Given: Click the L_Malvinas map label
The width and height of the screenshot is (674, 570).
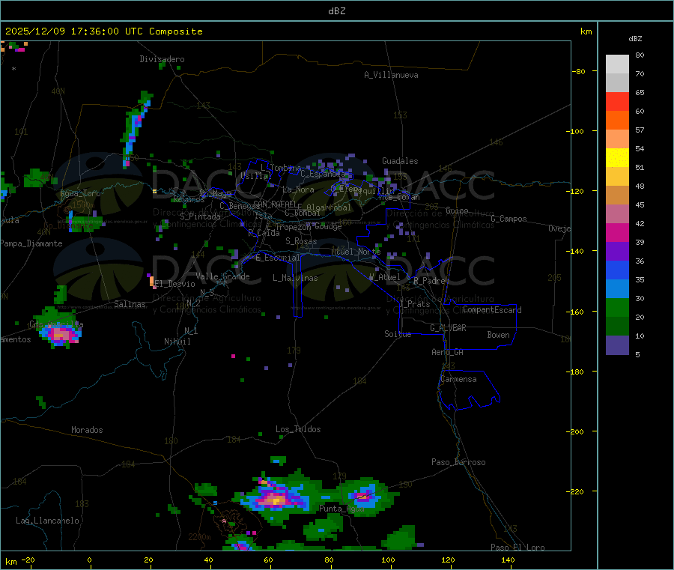Looking at the screenshot, I should pos(295,278).
